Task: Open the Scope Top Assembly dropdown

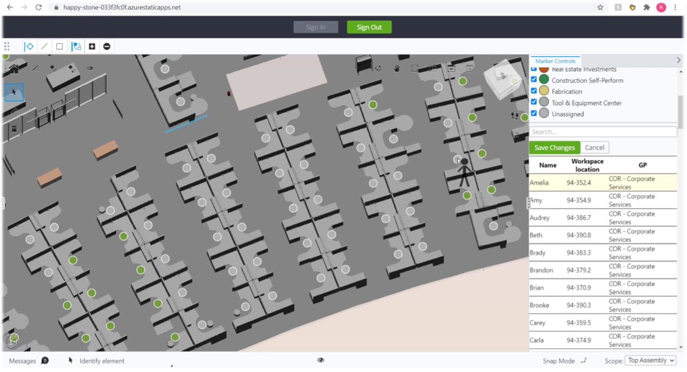Action: 650,360
